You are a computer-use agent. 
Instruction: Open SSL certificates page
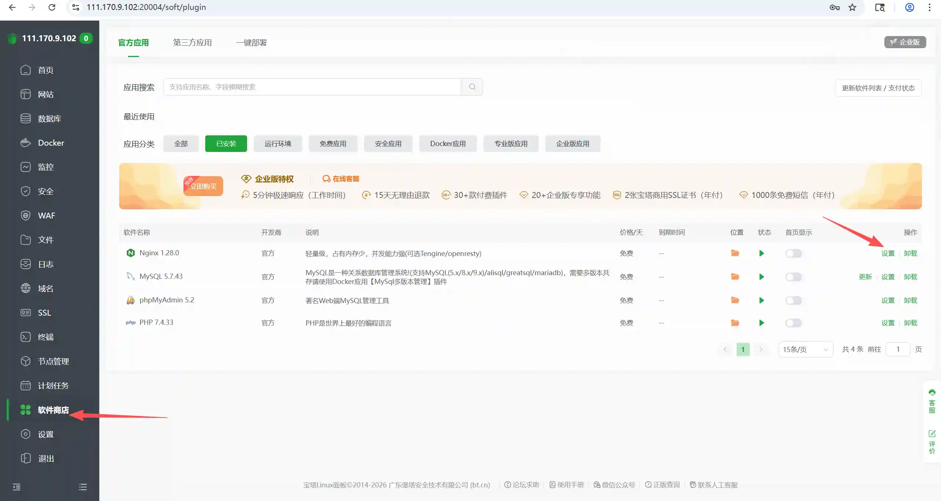[44, 313]
